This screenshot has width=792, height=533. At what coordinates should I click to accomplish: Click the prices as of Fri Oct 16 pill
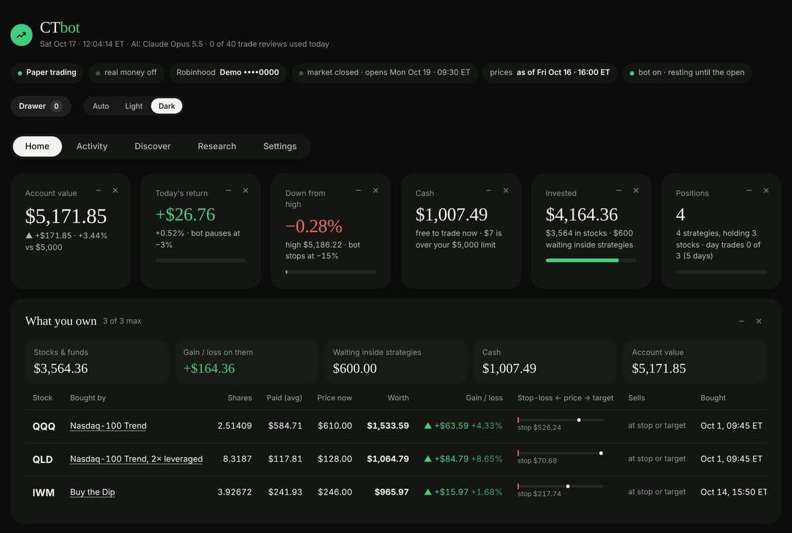click(550, 73)
